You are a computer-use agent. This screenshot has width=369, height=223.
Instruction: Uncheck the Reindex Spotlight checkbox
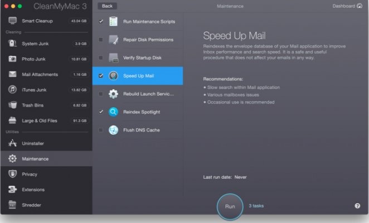point(101,112)
